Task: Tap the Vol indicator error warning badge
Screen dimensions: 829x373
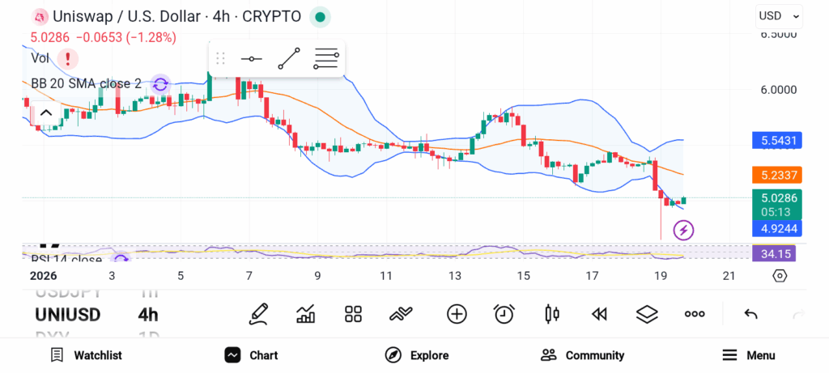Action: click(68, 58)
